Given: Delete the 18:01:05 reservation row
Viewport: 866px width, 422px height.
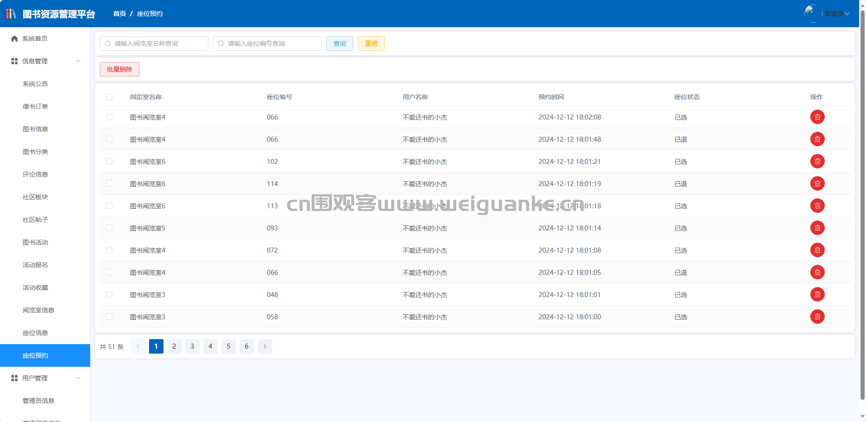Looking at the screenshot, I should coord(817,272).
